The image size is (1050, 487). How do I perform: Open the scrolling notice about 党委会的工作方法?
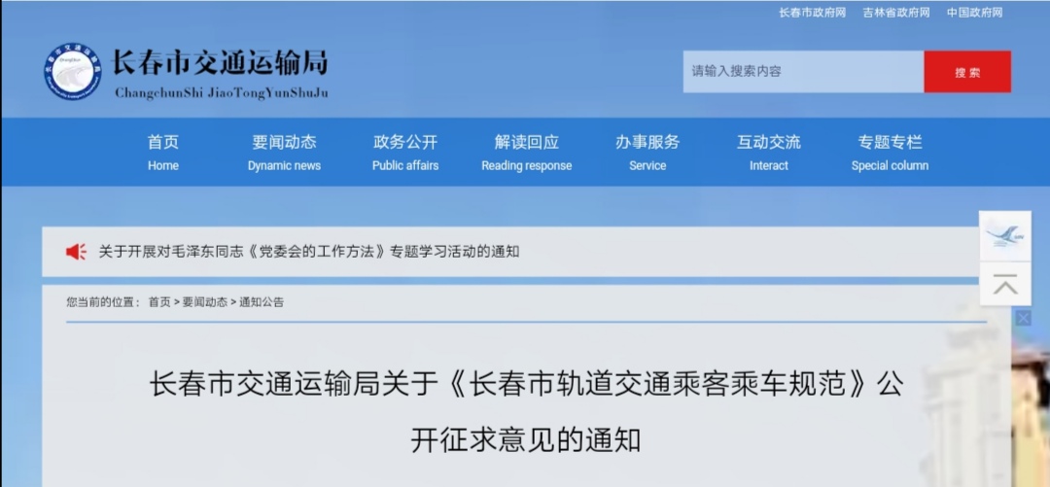pos(309,252)
